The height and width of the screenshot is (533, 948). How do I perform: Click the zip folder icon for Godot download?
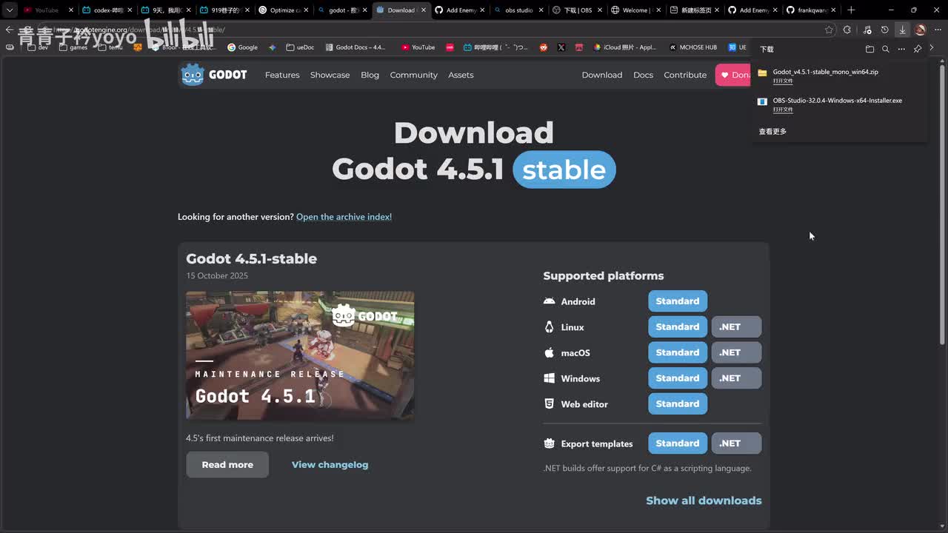click(762, 73)
